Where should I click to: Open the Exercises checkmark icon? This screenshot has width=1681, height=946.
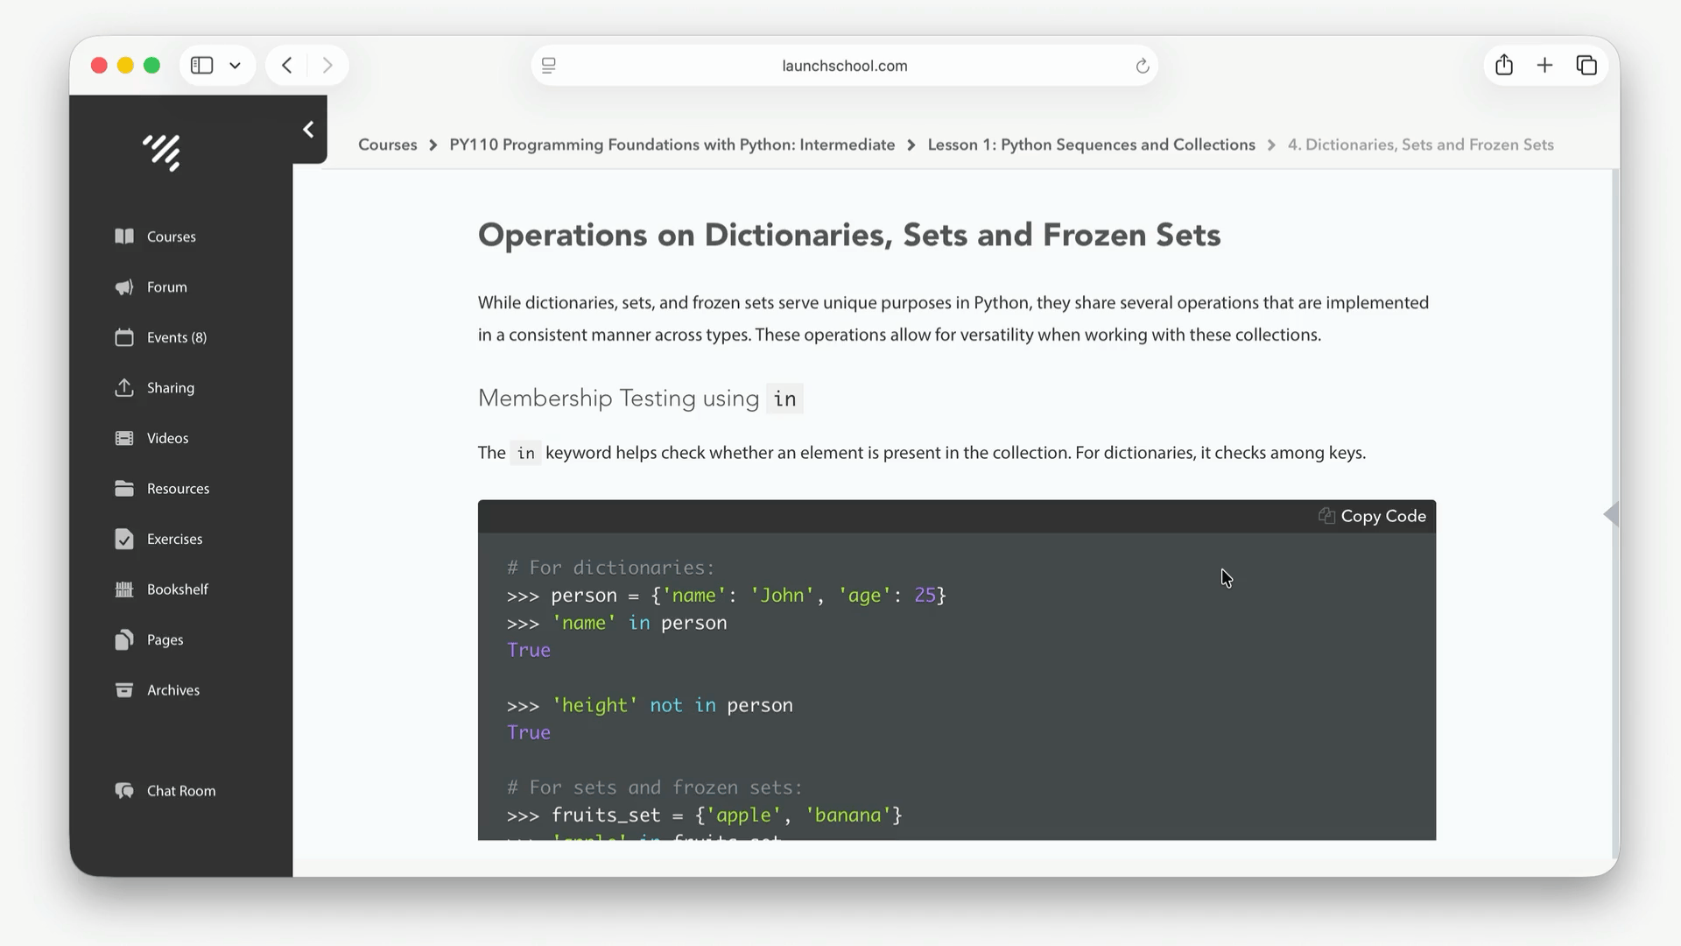tap(124, 539)
